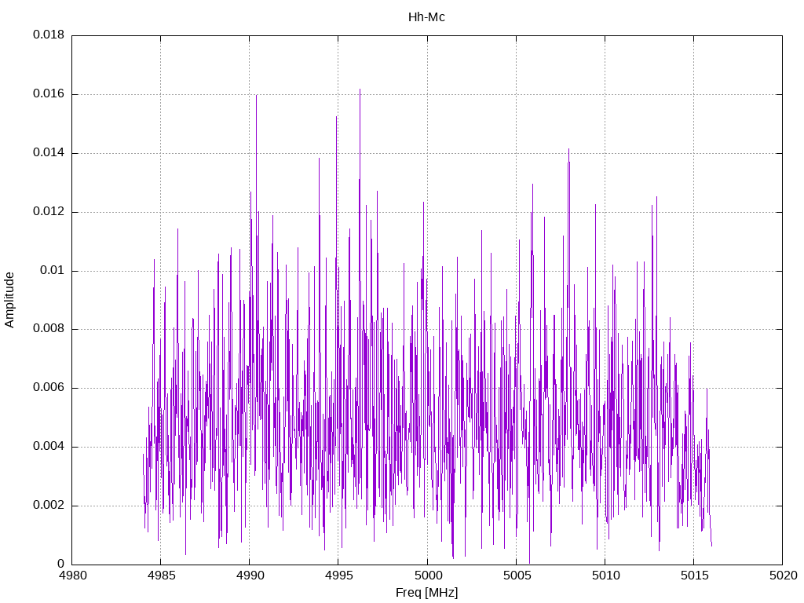Image resolution: width=804 pixels, height=603 pixels.
Task: Click the y-axis tick label 0.002
Action: click(x=49, y=505)
